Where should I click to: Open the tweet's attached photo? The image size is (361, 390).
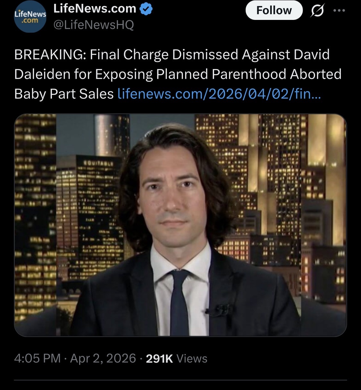coord(180,225)
